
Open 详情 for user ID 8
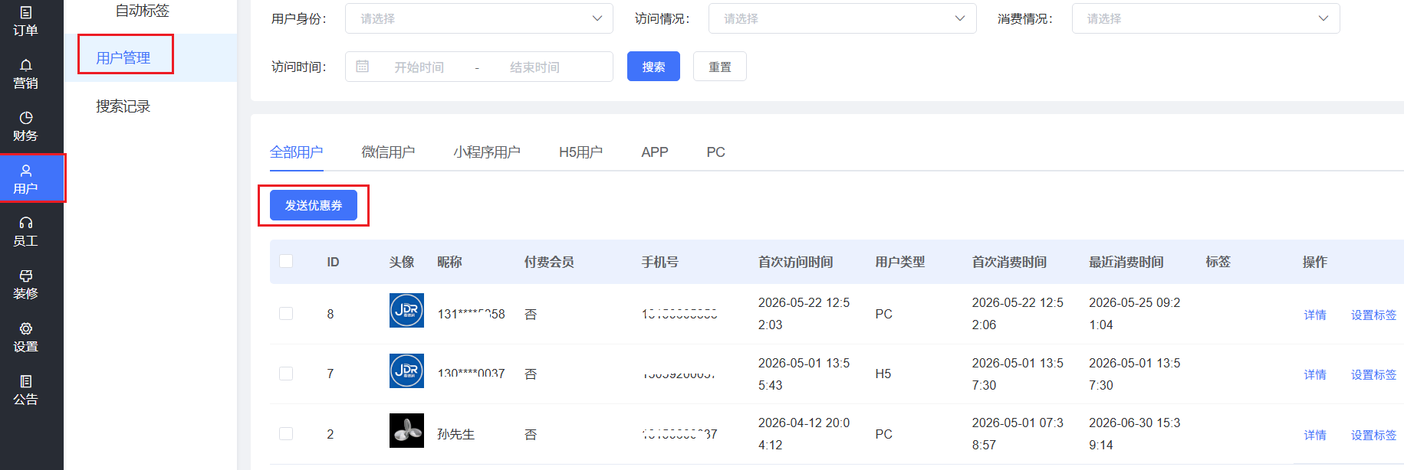tap(1315, 315)
